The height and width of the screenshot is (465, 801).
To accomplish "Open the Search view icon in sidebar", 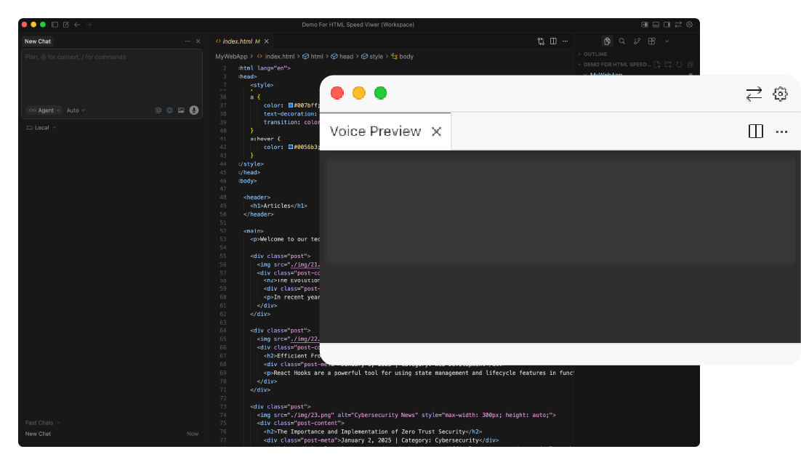I will click(621, 41).
